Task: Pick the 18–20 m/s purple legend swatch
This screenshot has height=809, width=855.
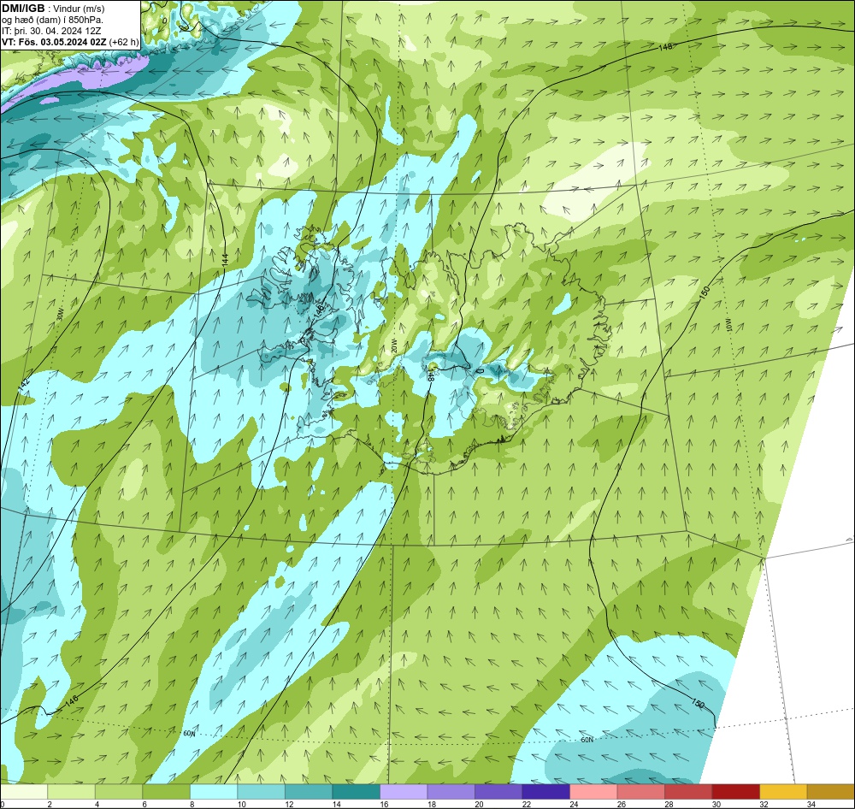Action: (451, 792)
